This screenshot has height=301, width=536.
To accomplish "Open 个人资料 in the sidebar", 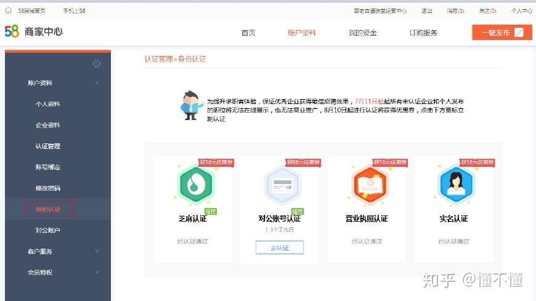I will tap(48, 104).
